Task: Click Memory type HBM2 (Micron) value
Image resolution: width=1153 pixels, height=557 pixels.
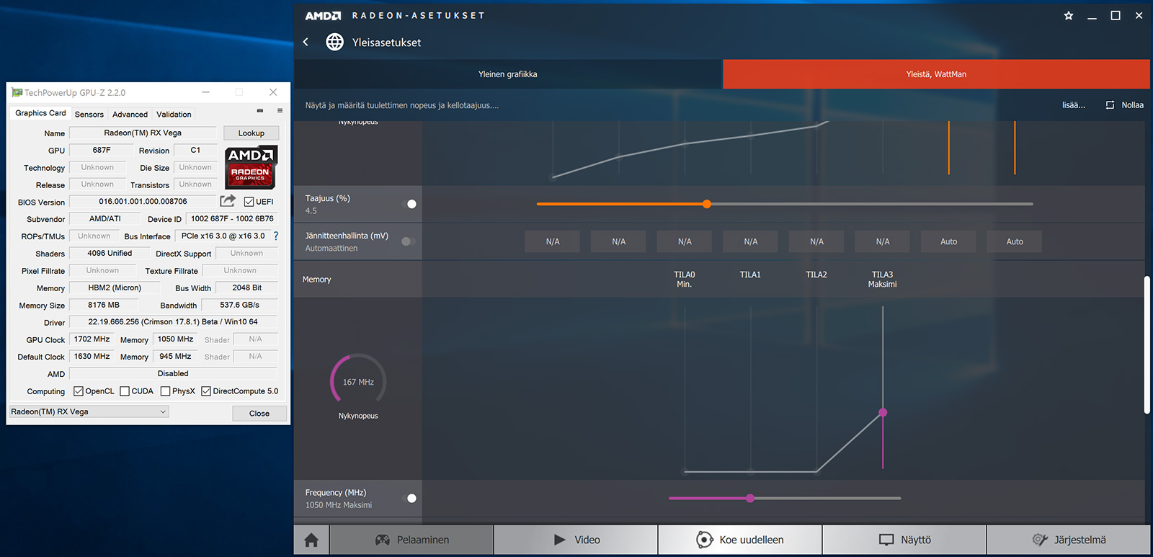Action: tap(115, 288)
